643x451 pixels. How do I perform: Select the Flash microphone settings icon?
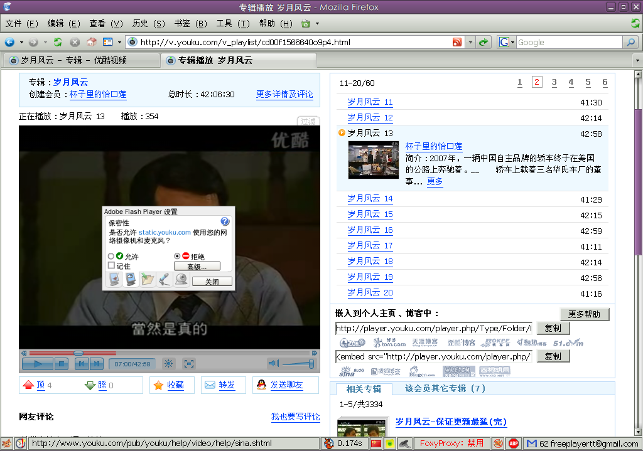(165, 280)
